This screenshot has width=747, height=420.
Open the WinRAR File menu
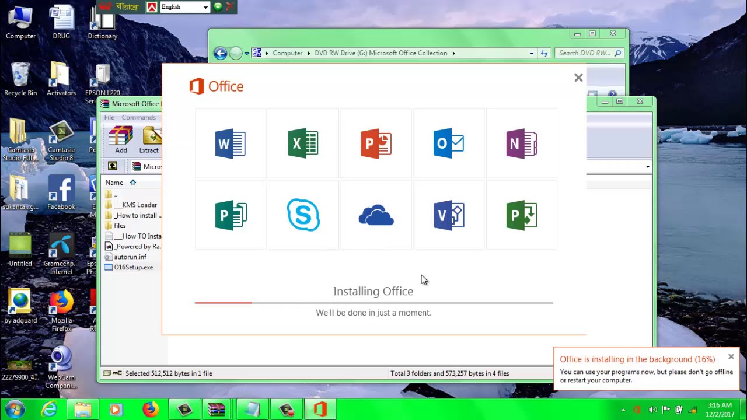(109, 117)
